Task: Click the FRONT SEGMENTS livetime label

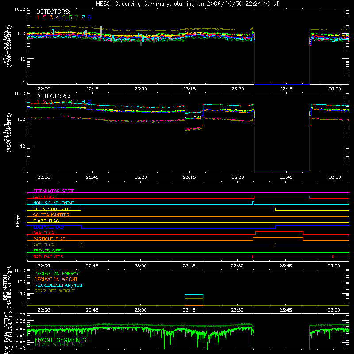Action: [x=61, y=340]
